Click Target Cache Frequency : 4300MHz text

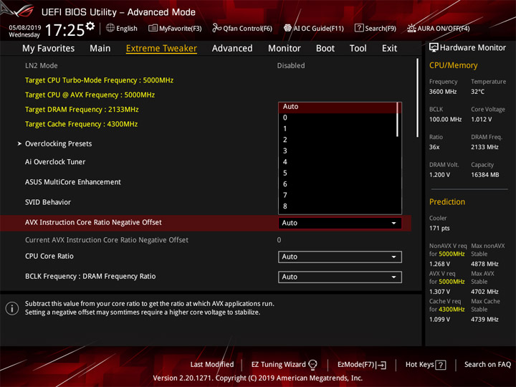pyautogui.click(x=81, y=124)
